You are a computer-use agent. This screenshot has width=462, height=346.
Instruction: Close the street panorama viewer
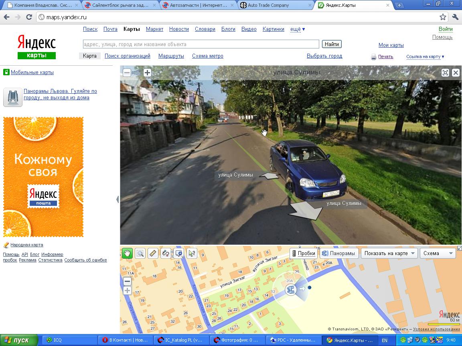pyautogui.click(x=456, y=72)
